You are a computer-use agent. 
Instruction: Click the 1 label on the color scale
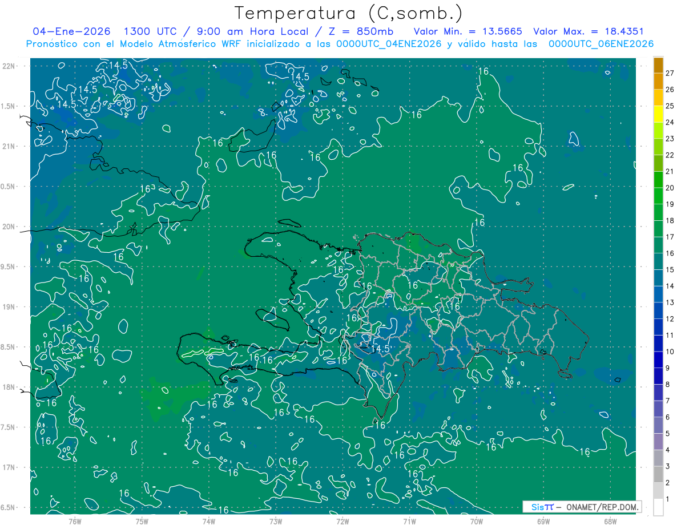tap(668, 499)
